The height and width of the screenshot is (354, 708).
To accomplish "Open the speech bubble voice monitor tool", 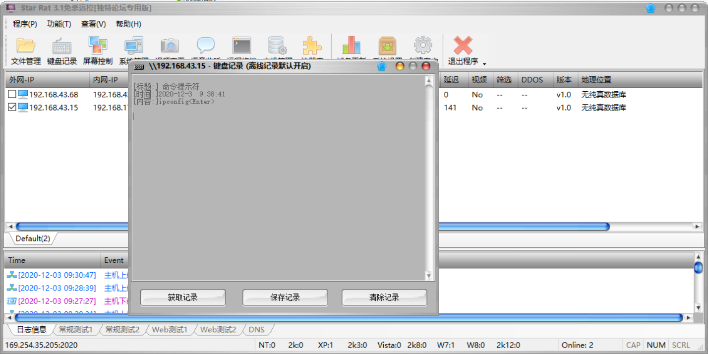I will pos(205,46).
